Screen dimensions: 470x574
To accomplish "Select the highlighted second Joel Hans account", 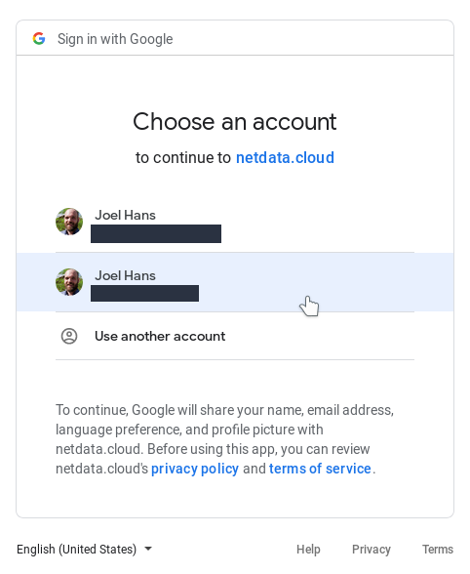I will point(235,282).
